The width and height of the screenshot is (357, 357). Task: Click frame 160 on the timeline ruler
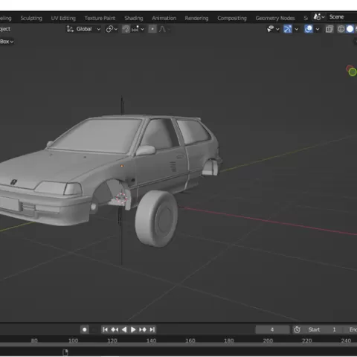point(190,341)
